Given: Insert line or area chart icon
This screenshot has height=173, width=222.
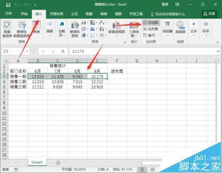Looking at the screenshot, I should pos(85,29).
